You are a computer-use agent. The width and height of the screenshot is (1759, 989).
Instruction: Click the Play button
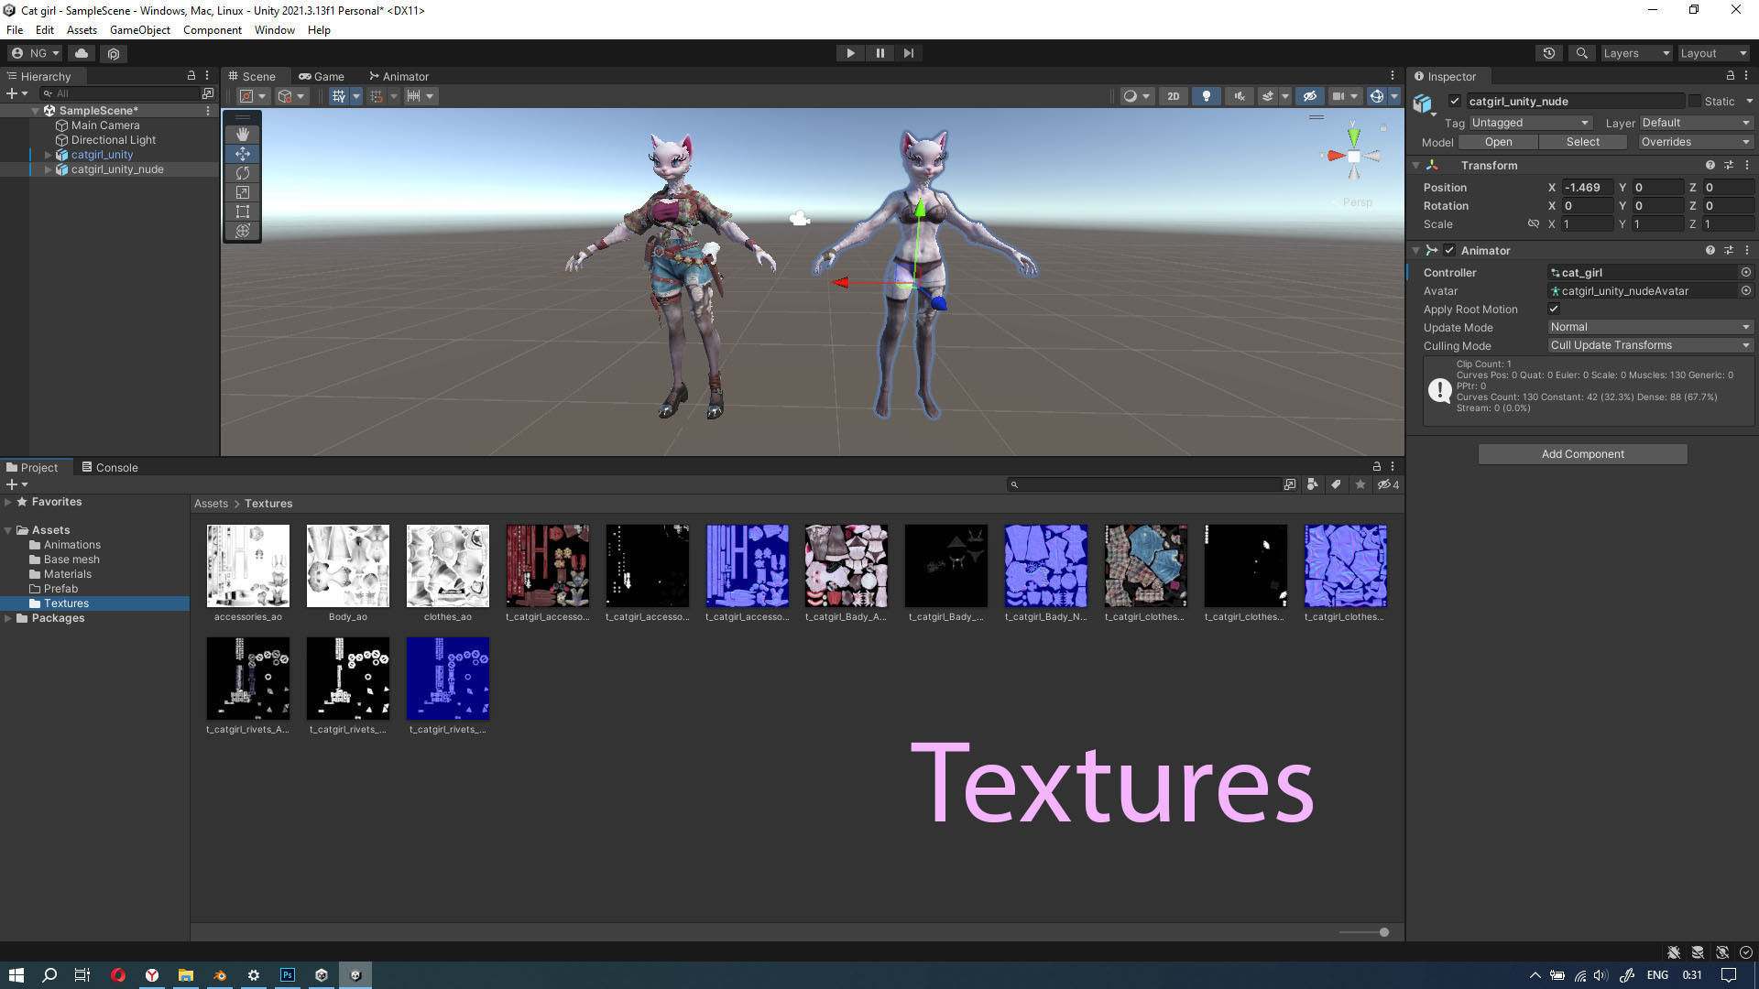click(x=850, y=53)
